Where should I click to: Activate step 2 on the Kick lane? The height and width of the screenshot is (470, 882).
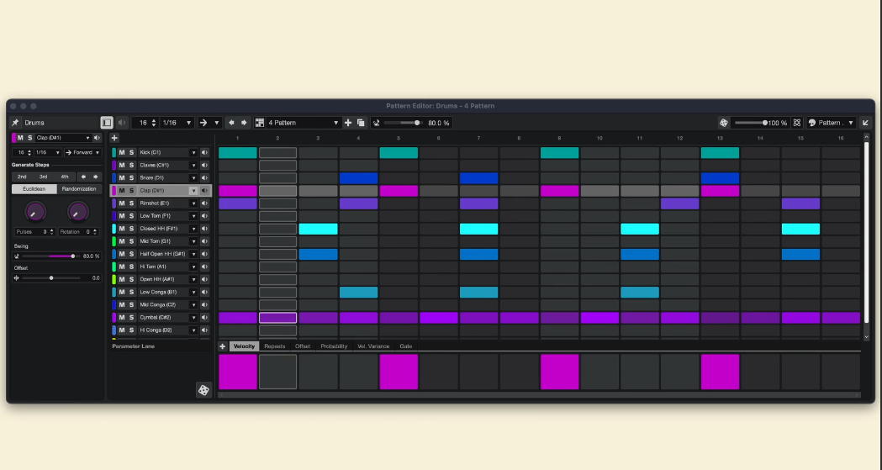coord(277,153)
